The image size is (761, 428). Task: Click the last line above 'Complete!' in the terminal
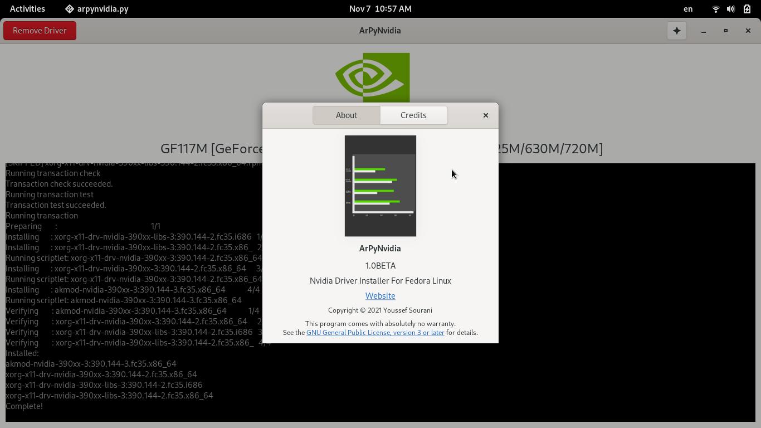109,396
